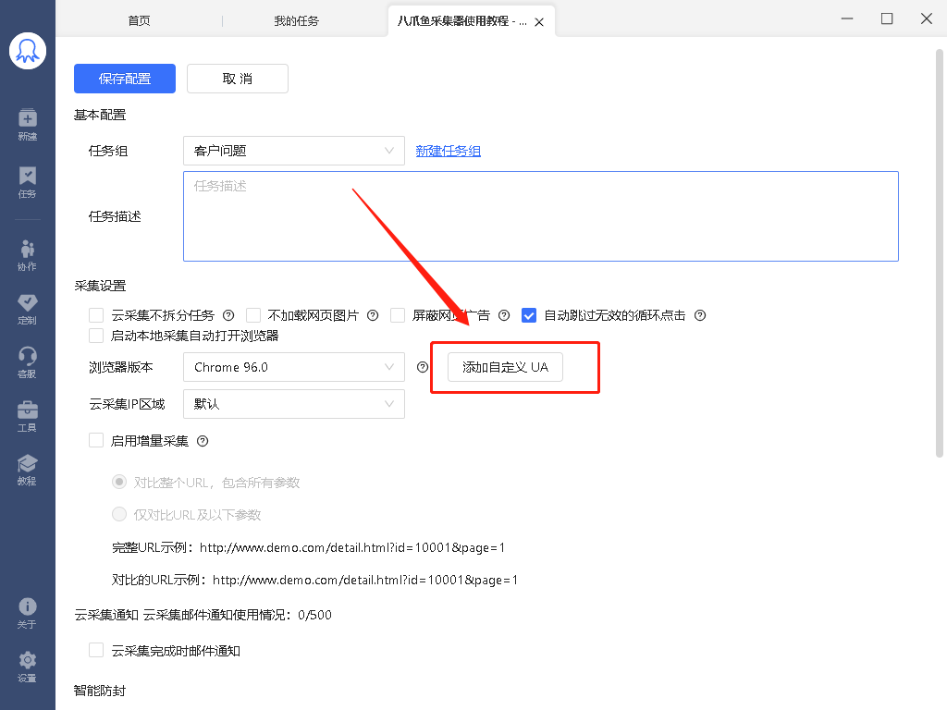Open the 教程 tutorial sidebar icon

[x=27, y=471]
